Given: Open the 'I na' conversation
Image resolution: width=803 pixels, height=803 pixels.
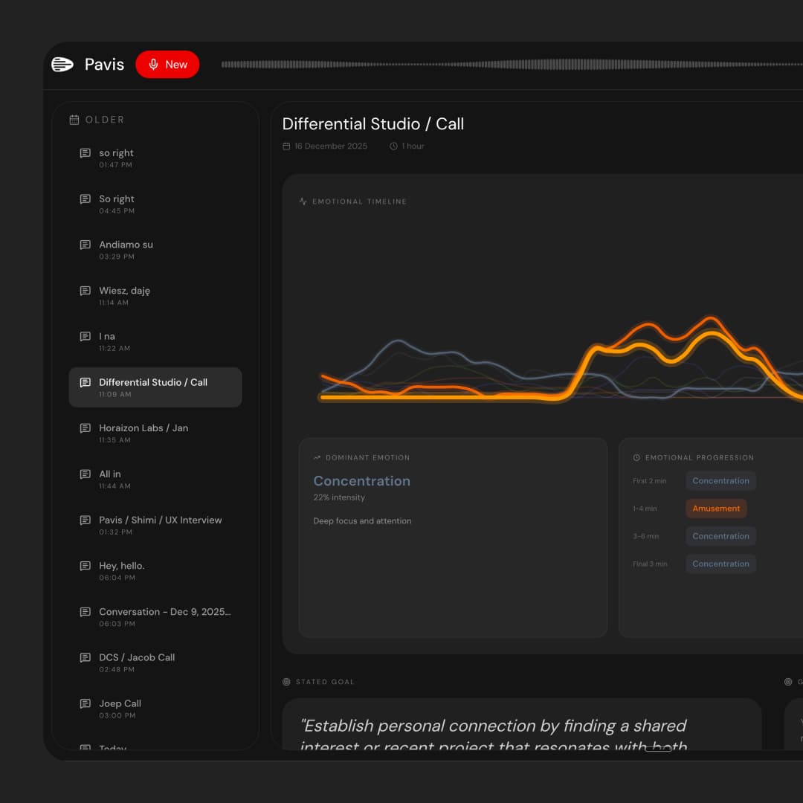Looking at the screenshot, I should coord(155,341).
